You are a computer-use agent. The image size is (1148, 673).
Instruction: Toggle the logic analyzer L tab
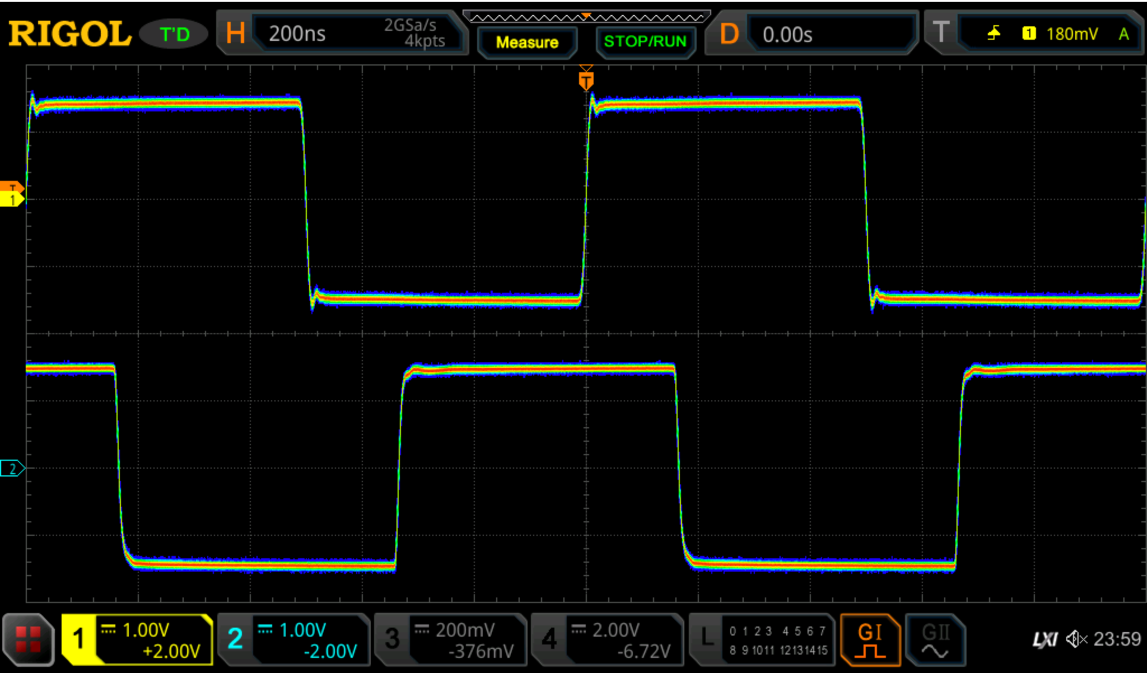pos(707,638)
